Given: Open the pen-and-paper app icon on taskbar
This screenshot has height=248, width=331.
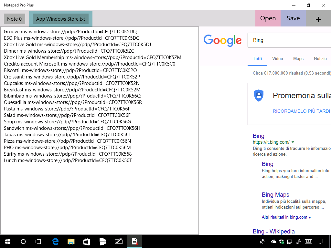Looking at the screenshot, I should [118, 242].
